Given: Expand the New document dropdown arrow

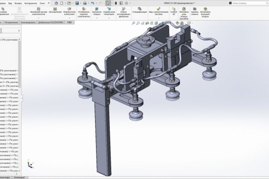Looking at the screenshot, I should coord(65,3).
